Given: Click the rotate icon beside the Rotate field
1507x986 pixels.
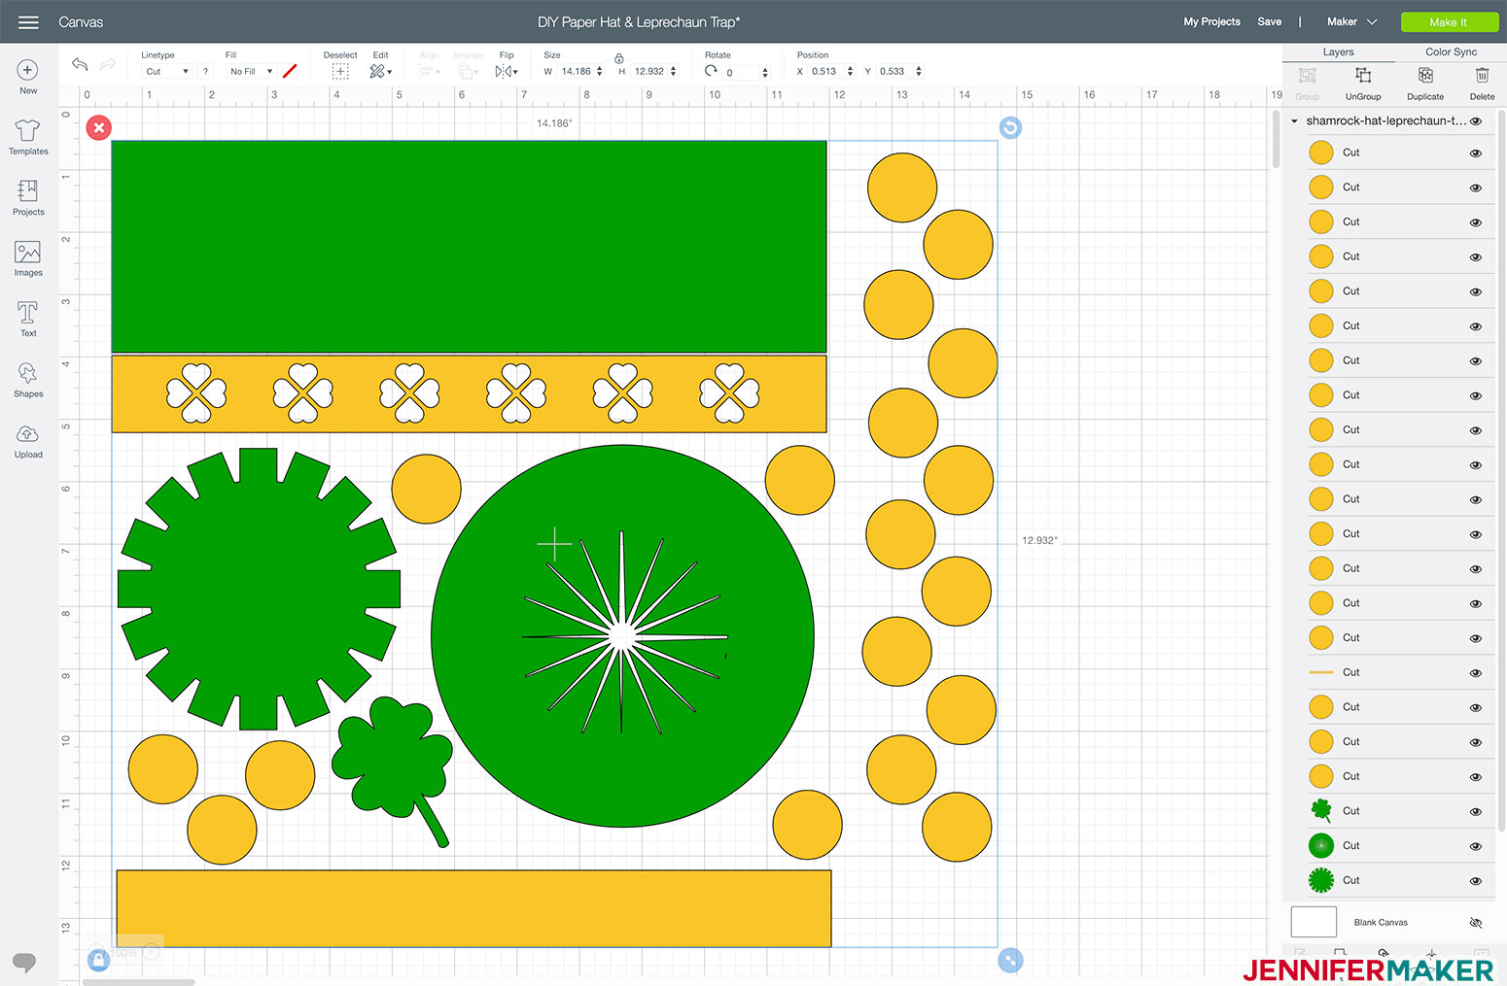Looking at the screenshot, I should 712,71.
